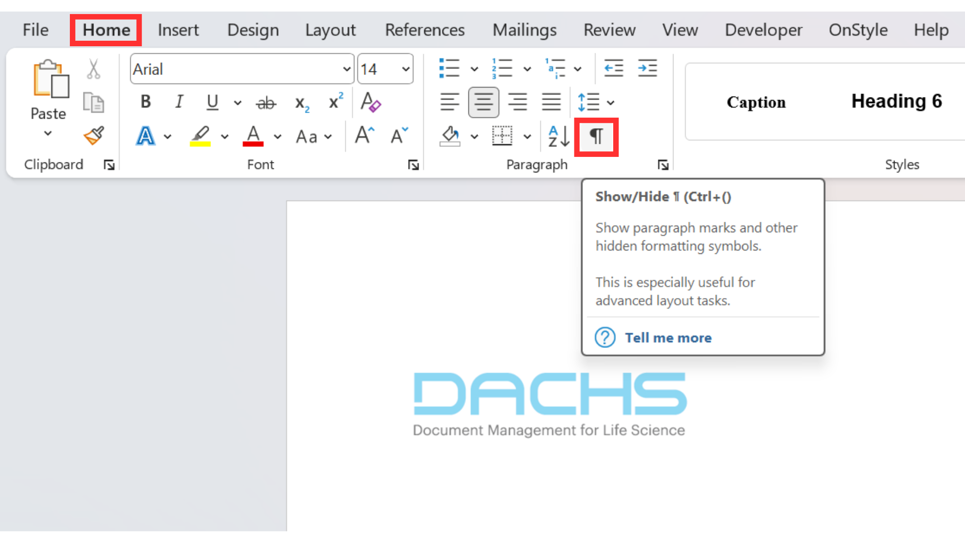Switch to the Layout tab
This screenshot has height=543, width=965.
330,30
